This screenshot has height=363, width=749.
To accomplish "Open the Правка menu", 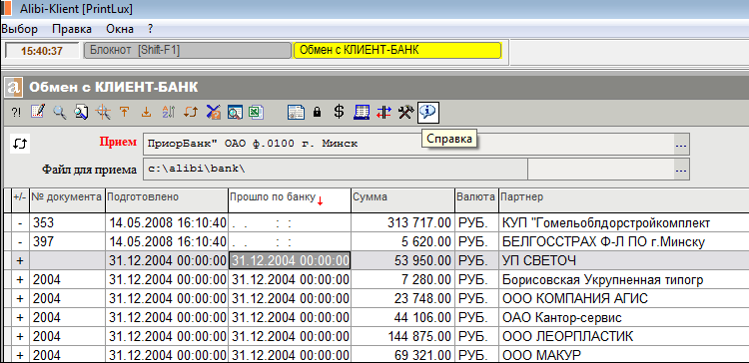I will pos(72,29).
